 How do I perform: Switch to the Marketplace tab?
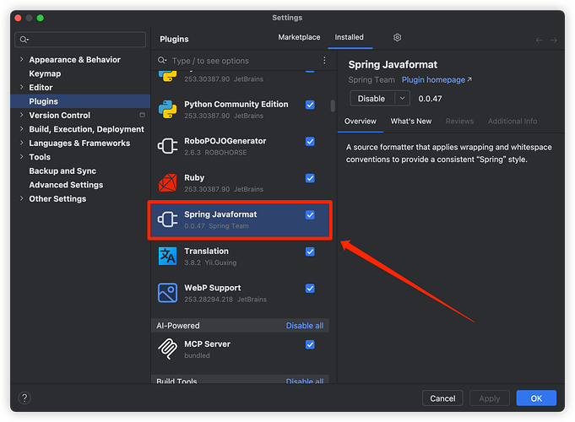(299, 38)
